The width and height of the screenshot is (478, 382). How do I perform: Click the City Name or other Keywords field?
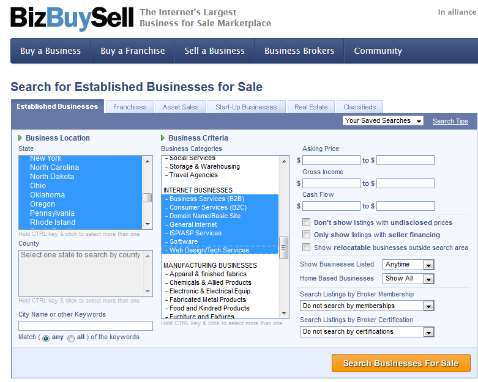(x=86, y=326)
